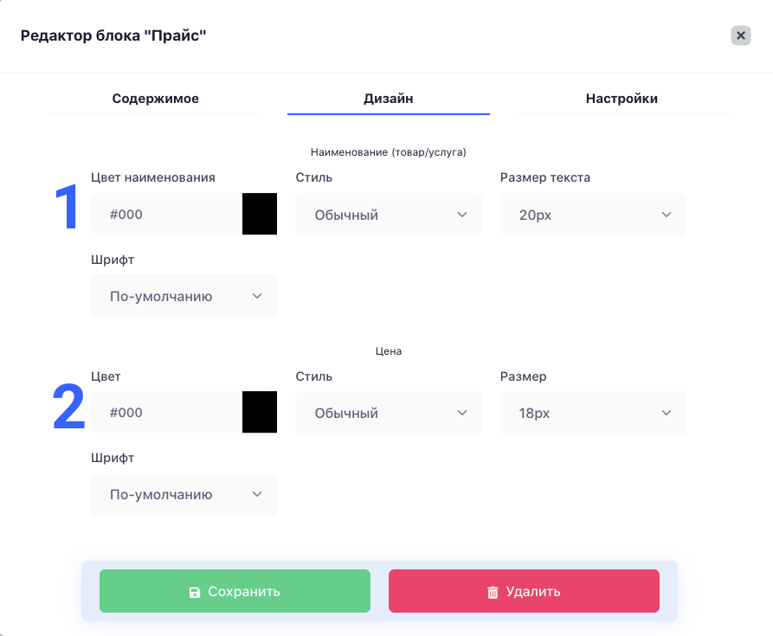Click the "Размер текста" field label
This screenshot has width=773, height=636.
(x=544, y=177)
